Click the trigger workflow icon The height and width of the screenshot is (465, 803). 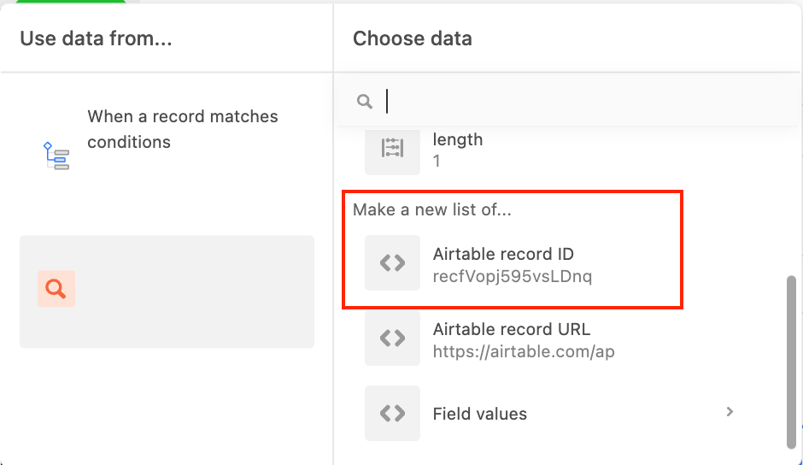tap(56, 156)
